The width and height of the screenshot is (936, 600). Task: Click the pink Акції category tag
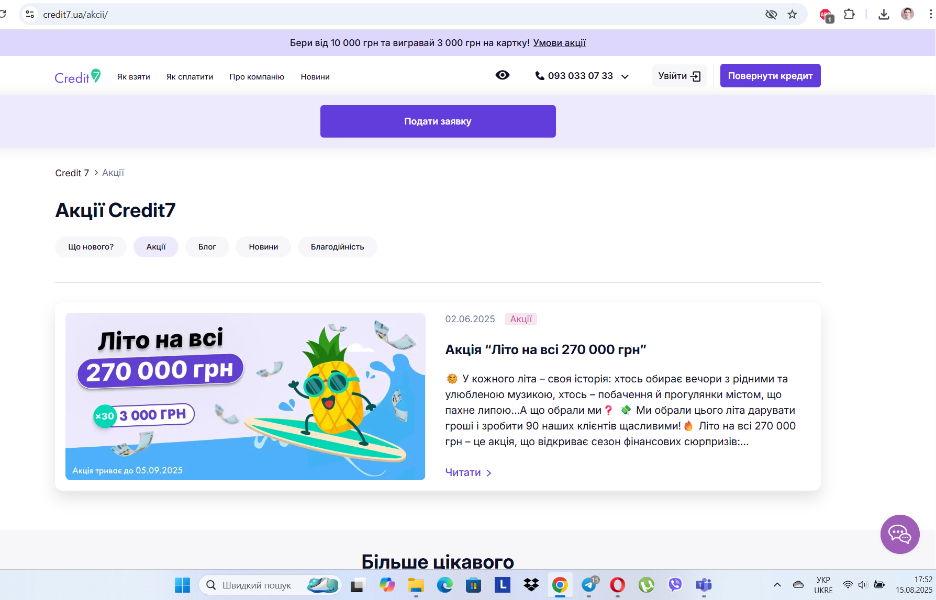[x=521, y=319]
